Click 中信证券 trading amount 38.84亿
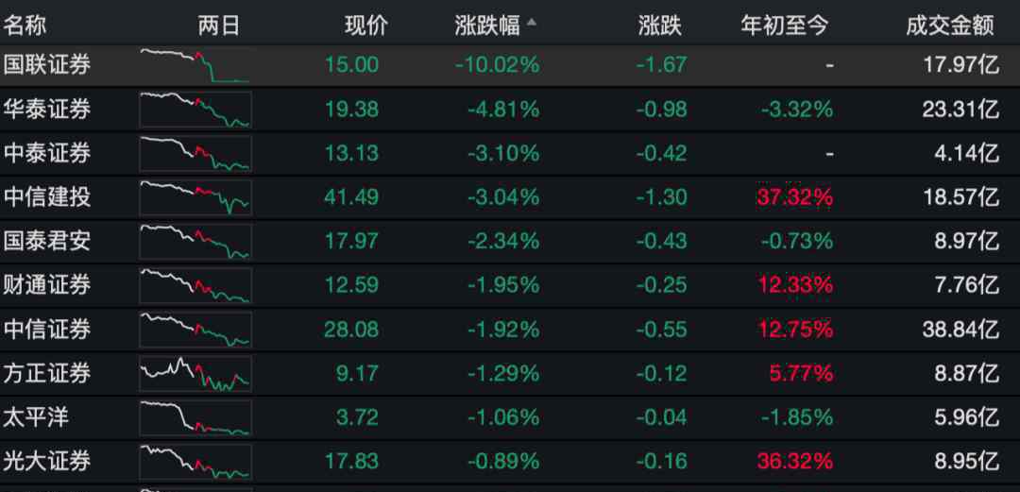The width and height of the screenshot is (1020, 492). [x=960, y=330]
